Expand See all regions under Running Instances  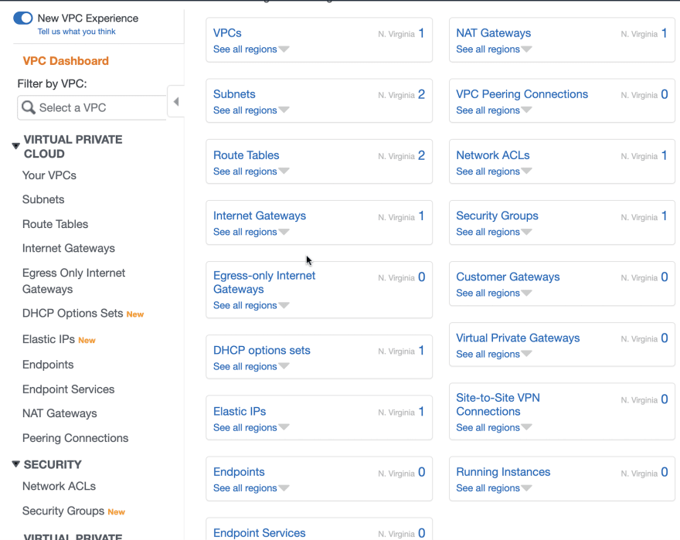pos(494,488)
